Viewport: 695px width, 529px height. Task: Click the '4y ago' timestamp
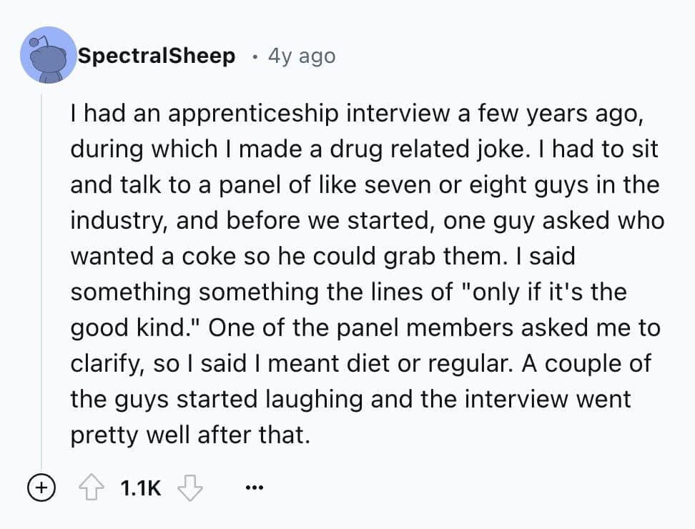[301, 56]
